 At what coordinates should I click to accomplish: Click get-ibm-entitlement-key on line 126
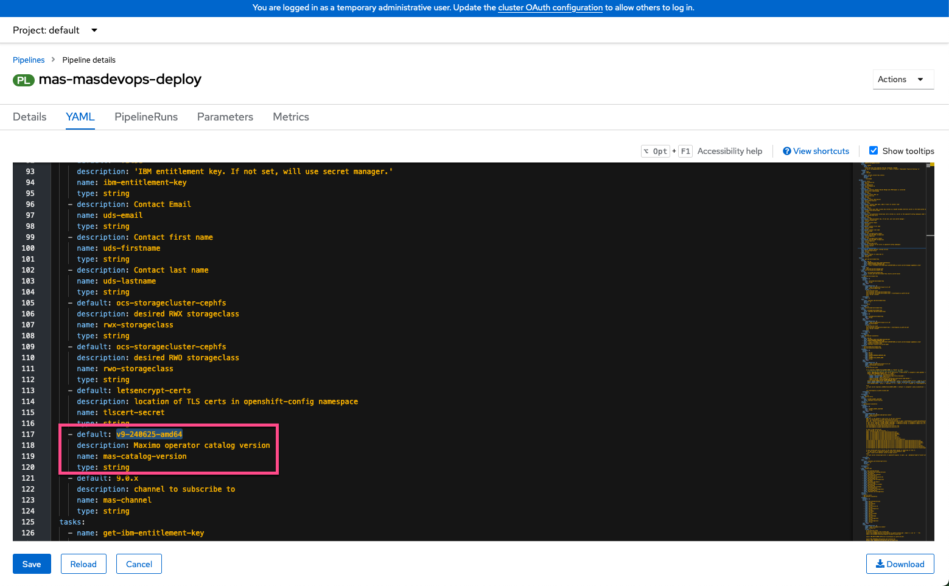coord(153,533)
